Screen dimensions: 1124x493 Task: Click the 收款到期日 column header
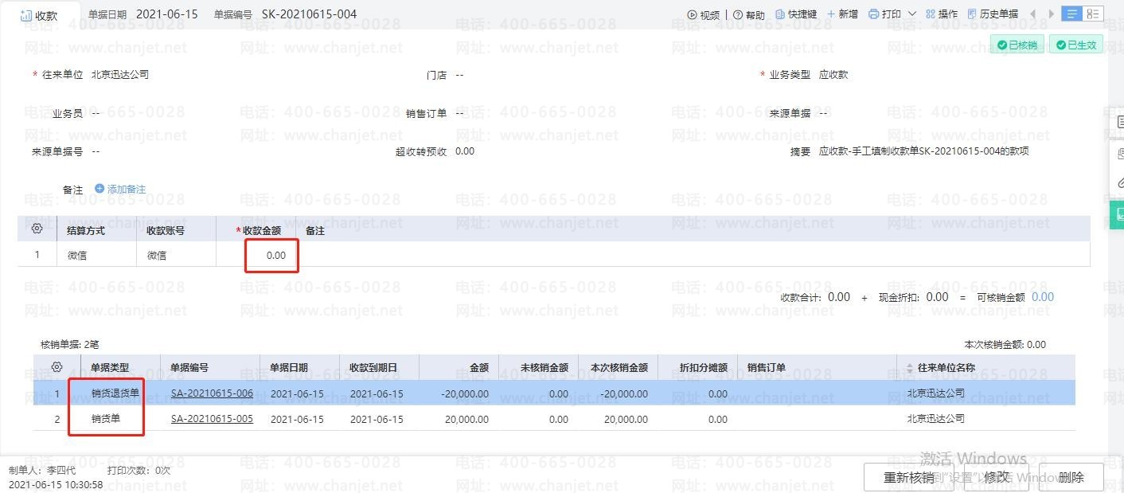pyautogui.click(x=373, y=367)
